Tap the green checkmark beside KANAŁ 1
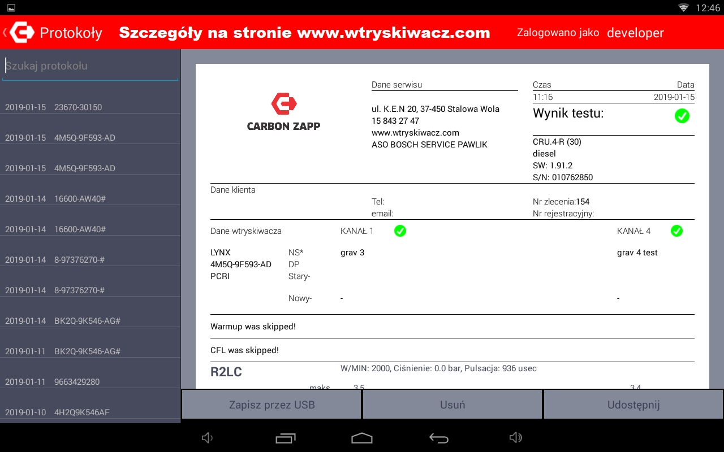 (400, 231)
